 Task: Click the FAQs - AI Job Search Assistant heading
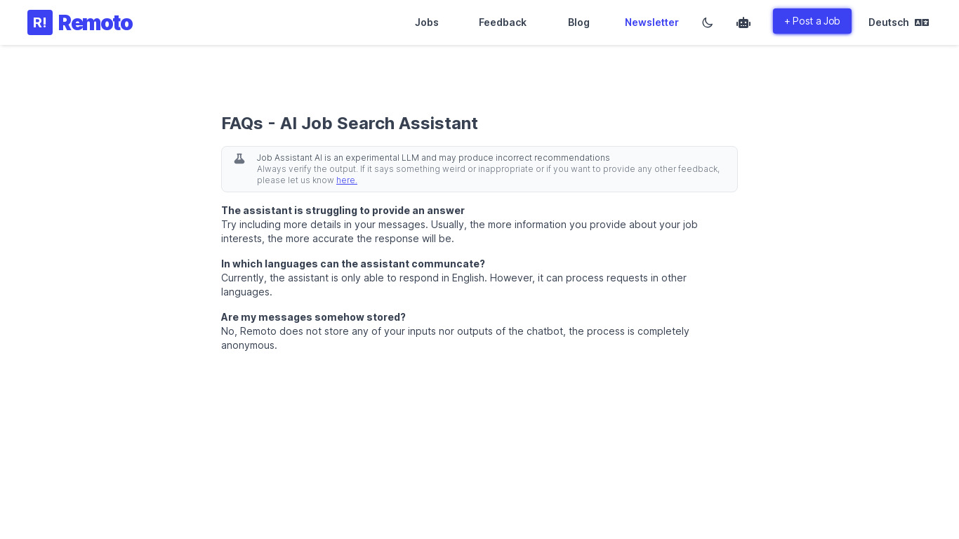click(x=349, y=124)
